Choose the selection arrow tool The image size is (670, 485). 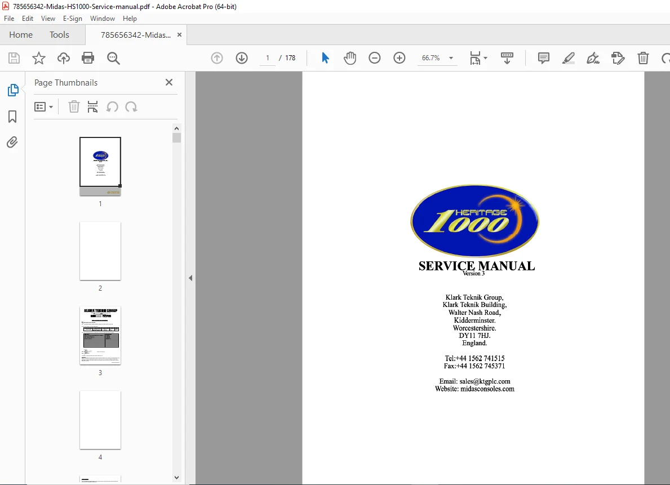(x=325, y=57)
